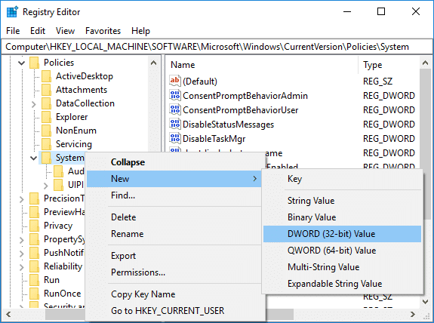Screen dimensions: 434x323
Task: Collapse the System tree node chevron
Action: 34,158
